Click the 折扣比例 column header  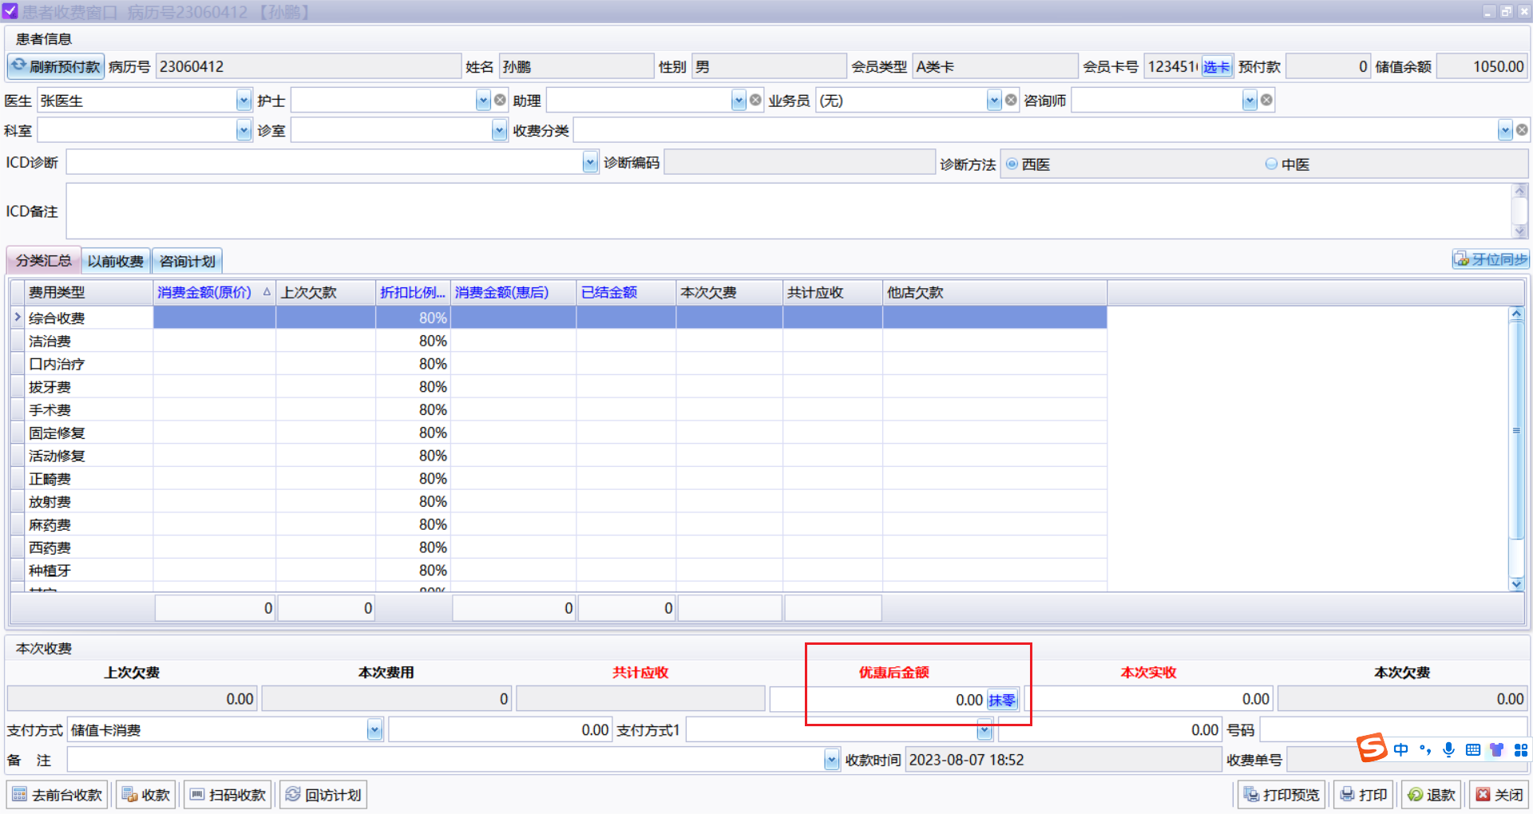pyautogui.click(x=413, y=292)
